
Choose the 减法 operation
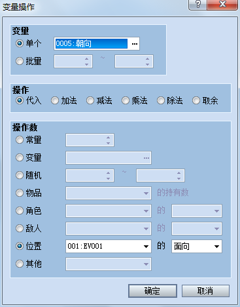point(90,100)
